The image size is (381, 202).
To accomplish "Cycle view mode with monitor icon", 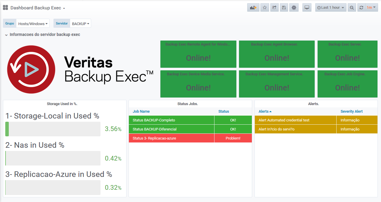I will point(307,8).
